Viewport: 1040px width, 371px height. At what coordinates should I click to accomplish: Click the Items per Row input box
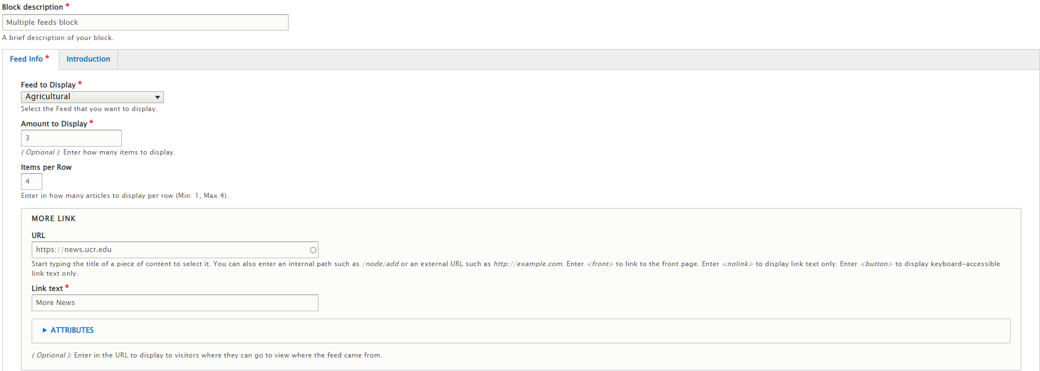pyautogui.click(x=32, y=182)
